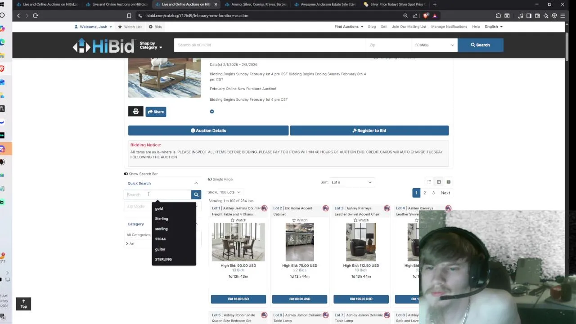Collapse the Quick Search panel
This screenshot has width=576, height=324.
pos(196,183)
